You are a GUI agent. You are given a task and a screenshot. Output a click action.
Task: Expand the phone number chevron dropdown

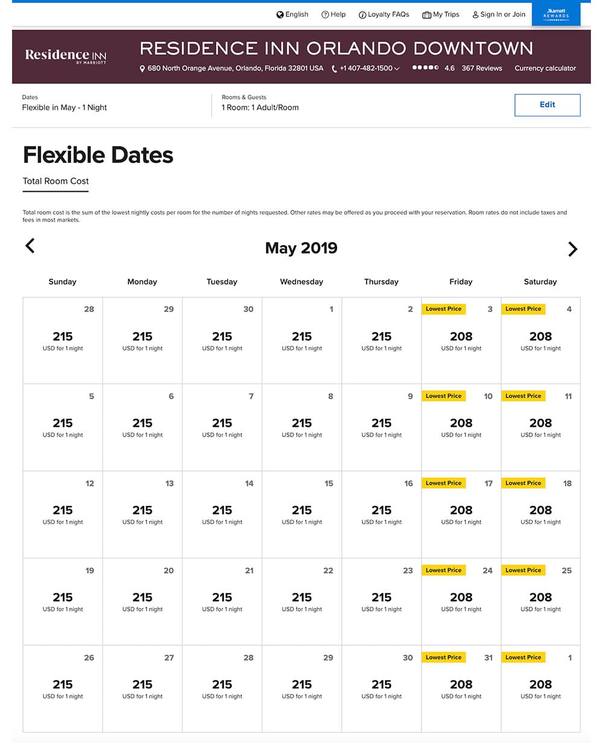click(397, 69)
